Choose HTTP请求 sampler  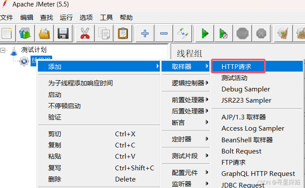pos(257,66)
